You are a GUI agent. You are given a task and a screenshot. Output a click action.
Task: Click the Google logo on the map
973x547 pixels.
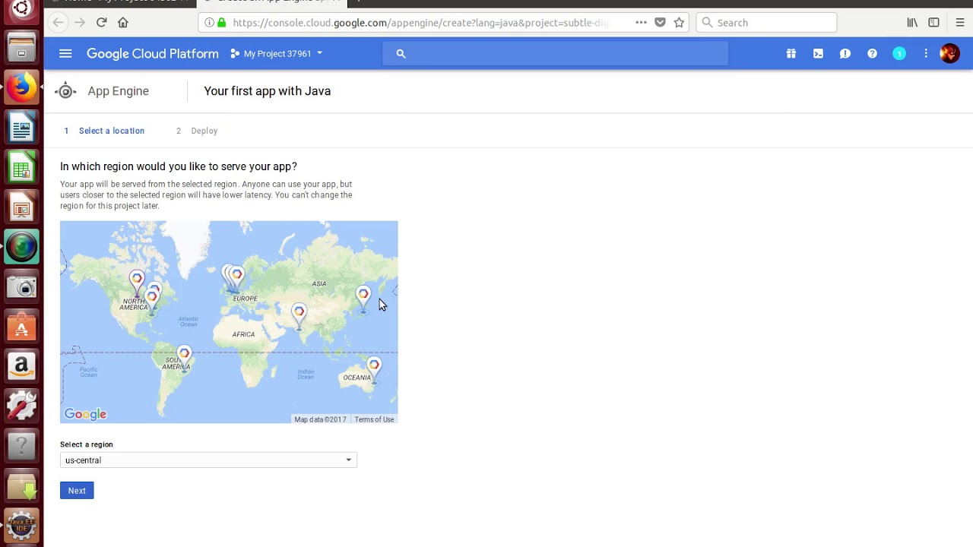click(85, 414)
